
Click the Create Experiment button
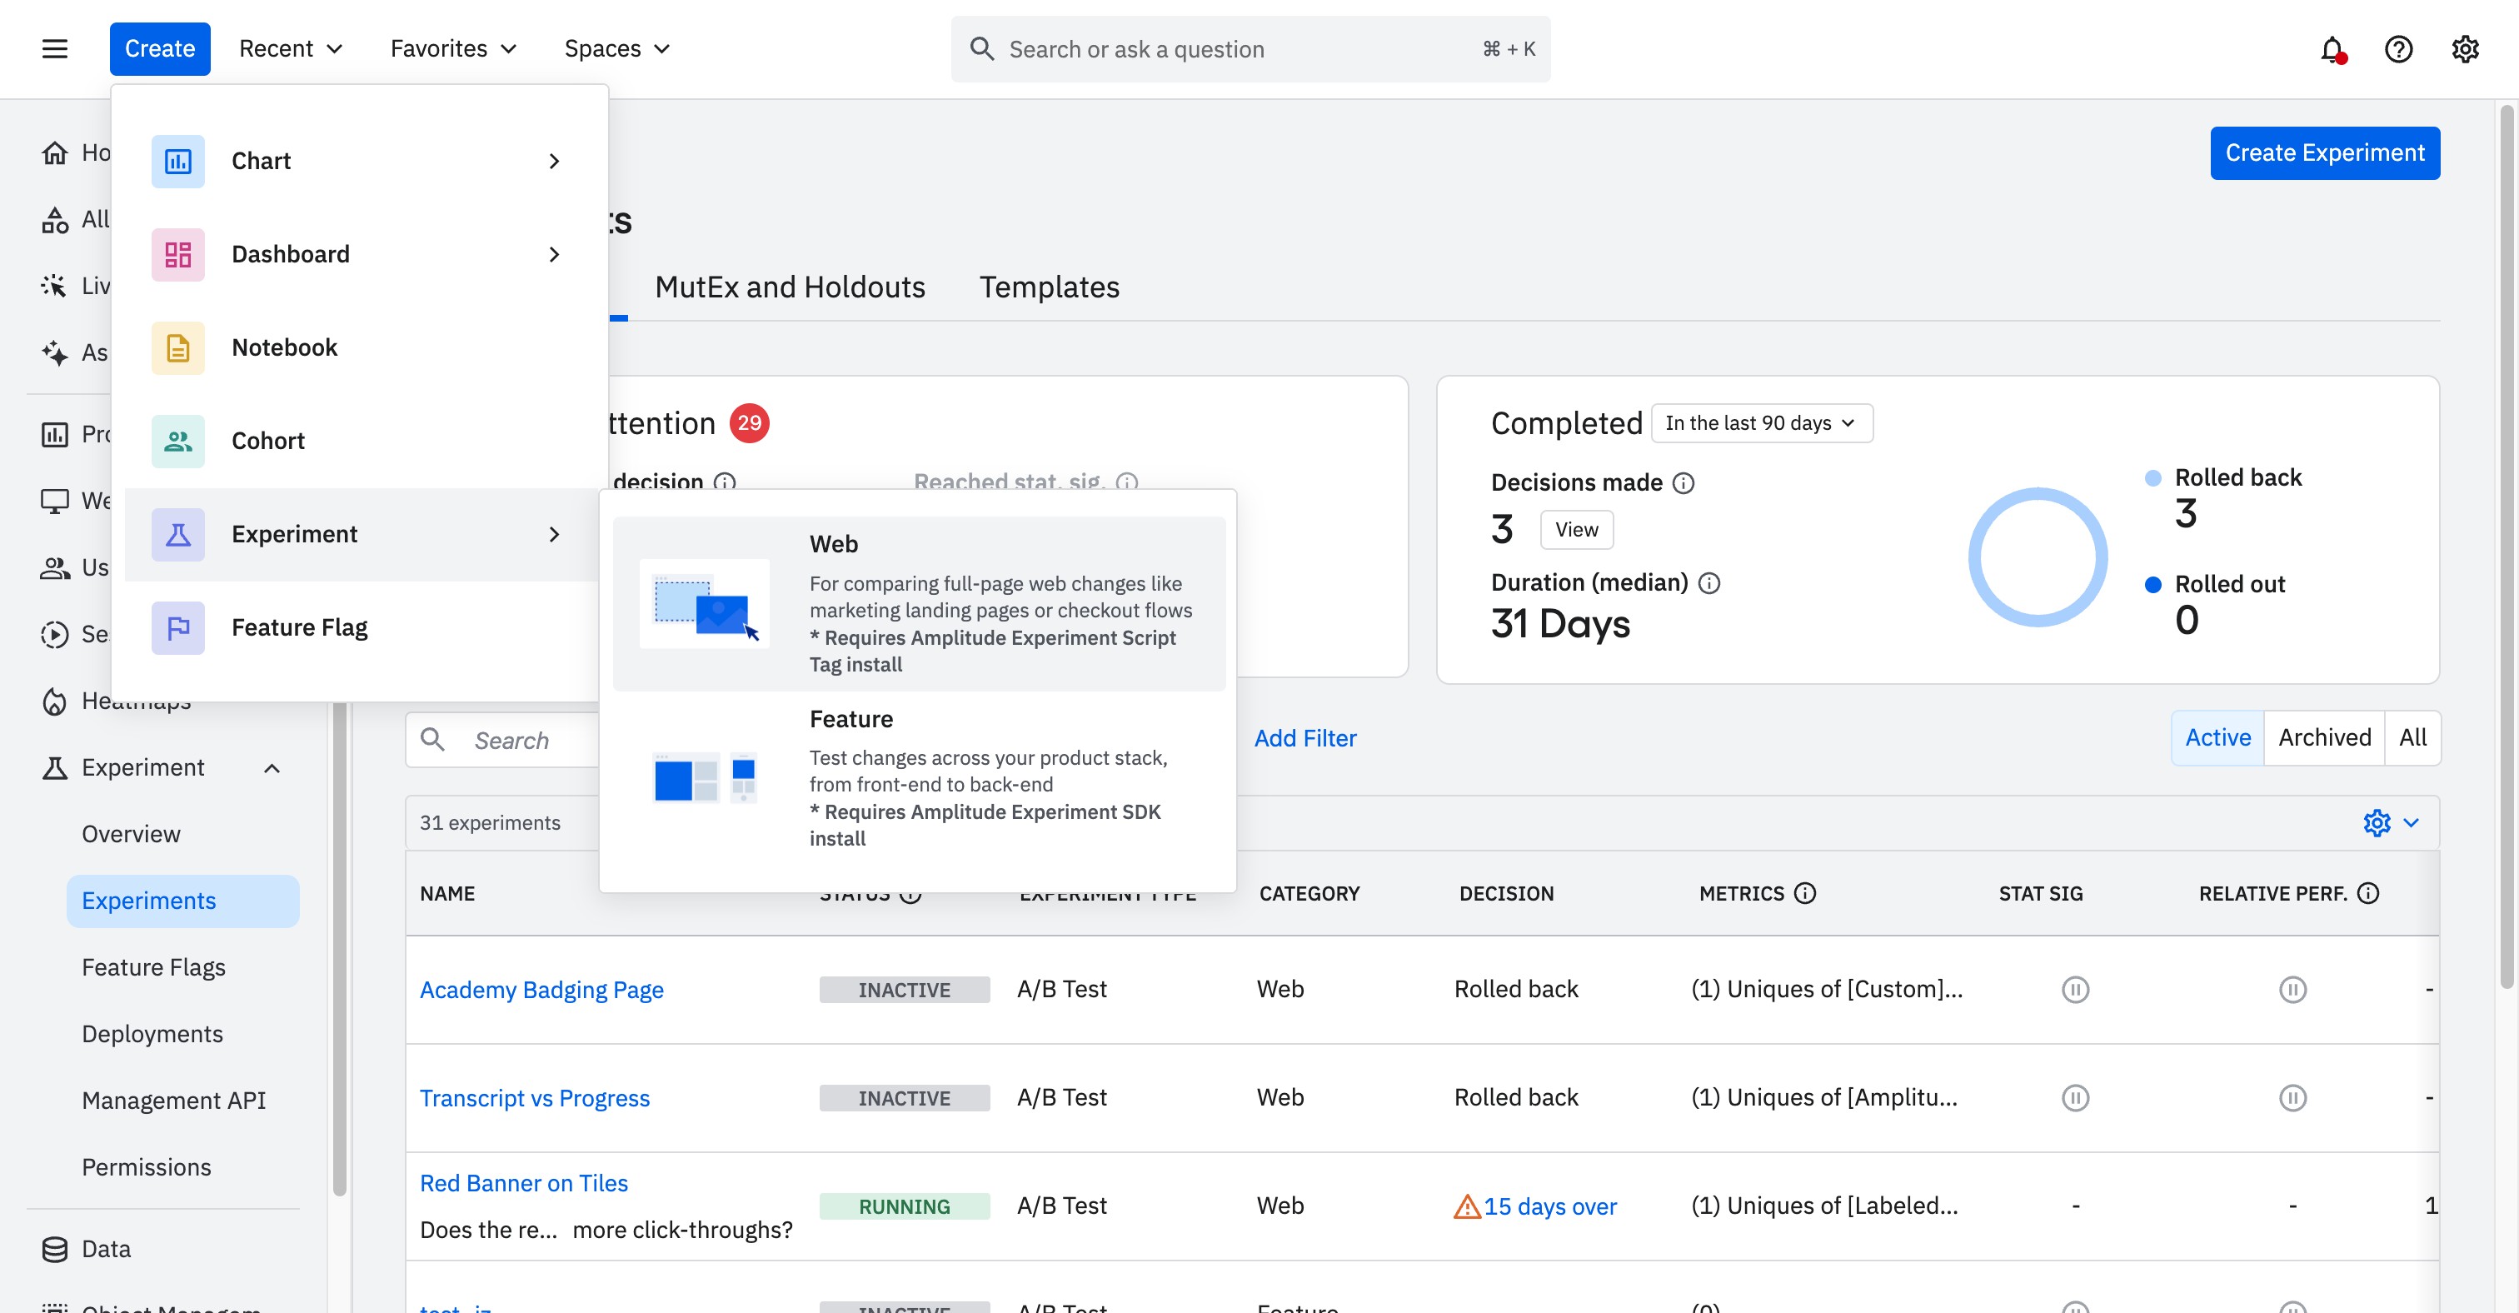click(2323, 152)
